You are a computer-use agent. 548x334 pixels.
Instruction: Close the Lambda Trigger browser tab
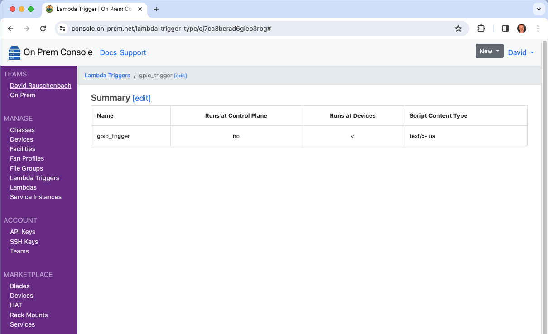tap(140, 9)
